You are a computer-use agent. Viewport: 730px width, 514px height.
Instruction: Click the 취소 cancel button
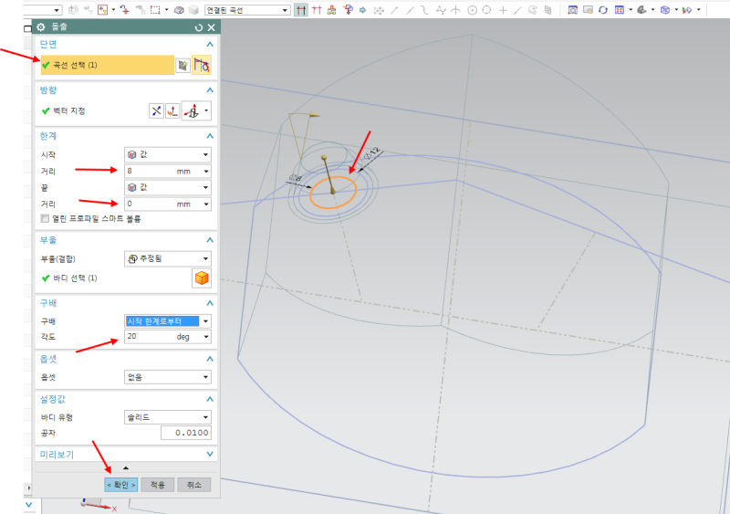(193, 485)
